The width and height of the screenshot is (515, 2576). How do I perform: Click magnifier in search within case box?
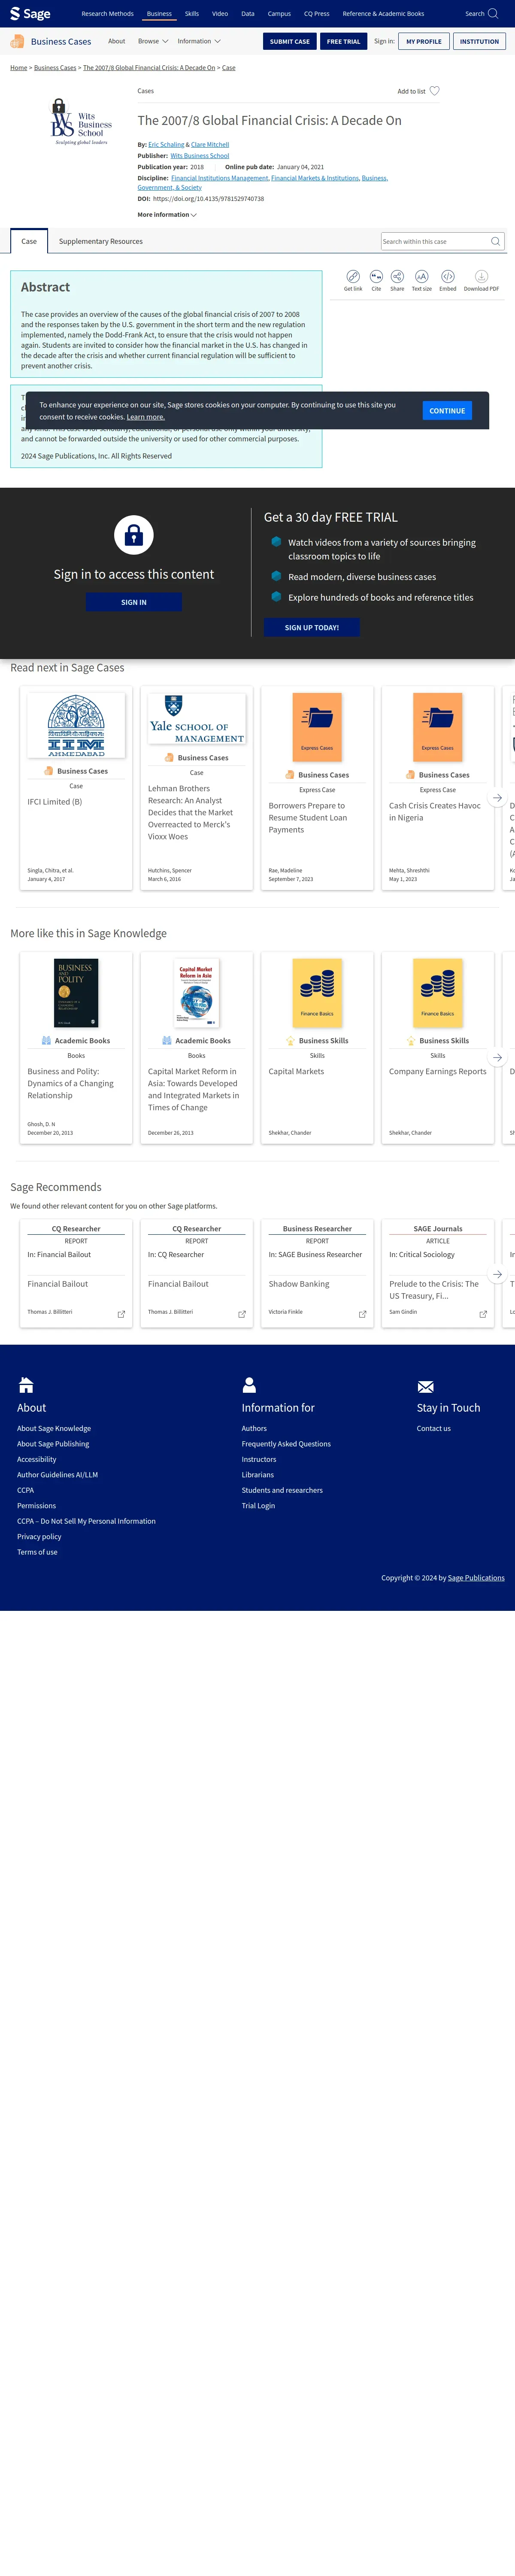pos(495,241)
